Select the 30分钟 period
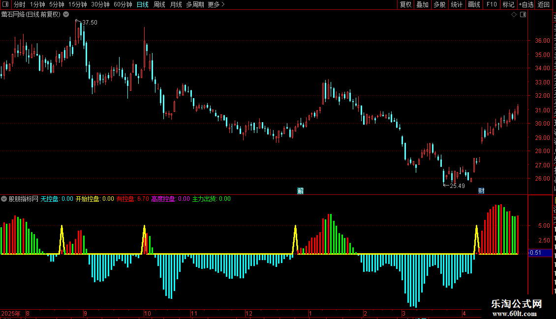 point(100,4)
